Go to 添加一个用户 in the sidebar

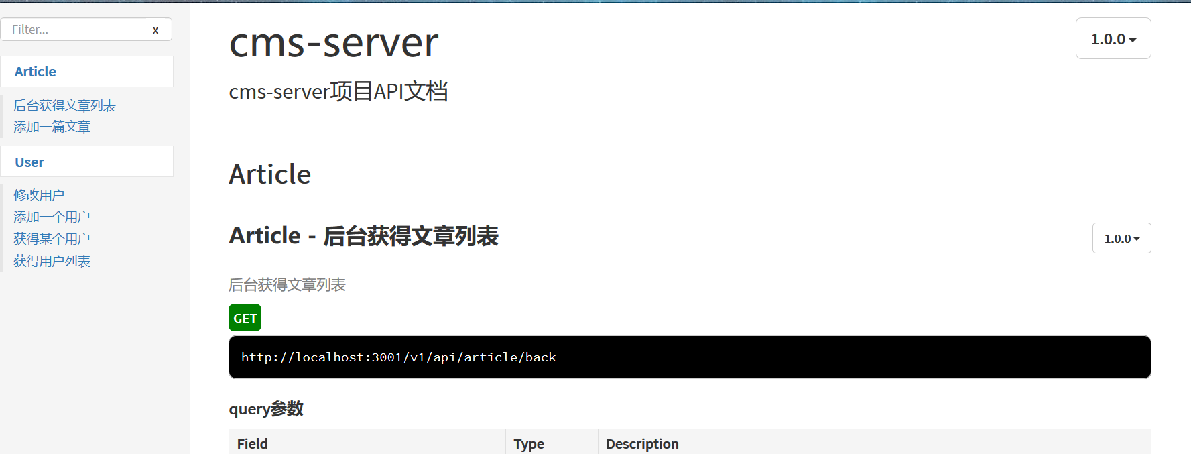click(52, 217)
